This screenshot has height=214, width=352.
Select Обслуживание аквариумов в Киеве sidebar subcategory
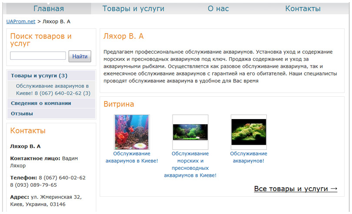pos(53,90)
